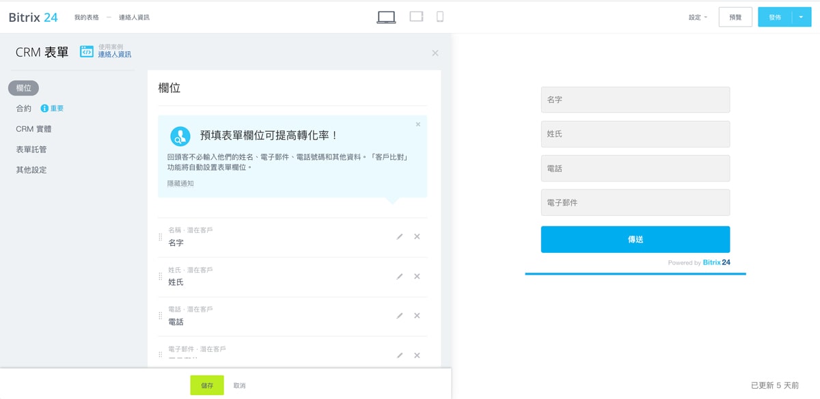
Task: Click the client matching icon in notification
Action: coord(180,137)
